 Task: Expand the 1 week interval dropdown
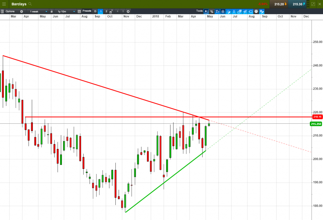click(38, 12)
